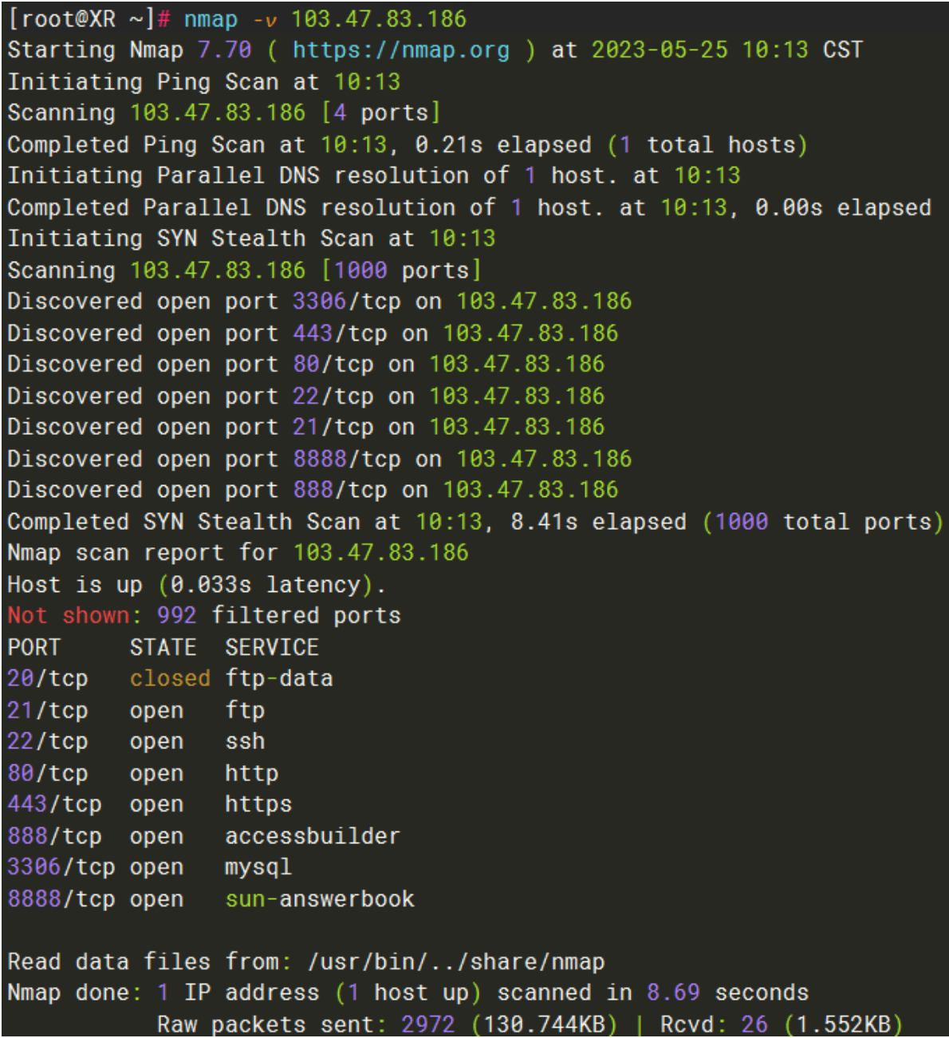
Task: Click the red "Not shown" text
Action: (x=69, y=615)
